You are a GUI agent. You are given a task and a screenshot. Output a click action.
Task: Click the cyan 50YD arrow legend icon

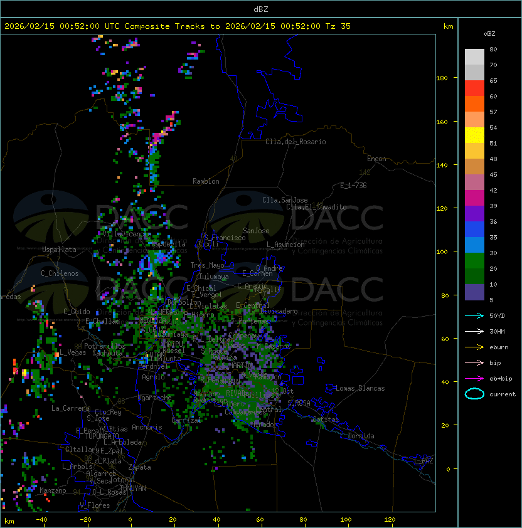(474, 316)
